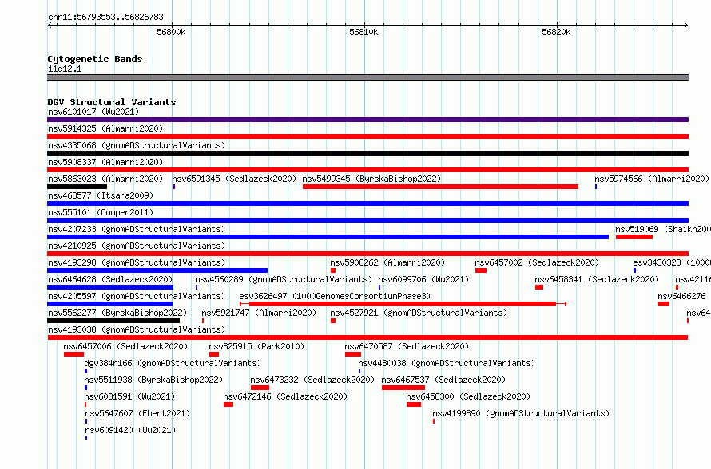
Task: Click the red nsv519069 variant bar
Action: click(634, 237)
